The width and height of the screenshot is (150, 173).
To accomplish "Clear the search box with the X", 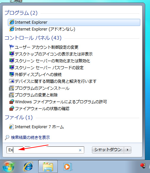I will [x=80, y=150].
